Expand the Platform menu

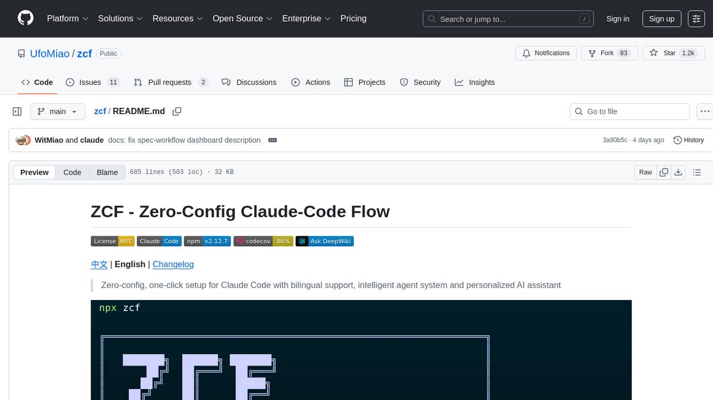pos(68,18)
